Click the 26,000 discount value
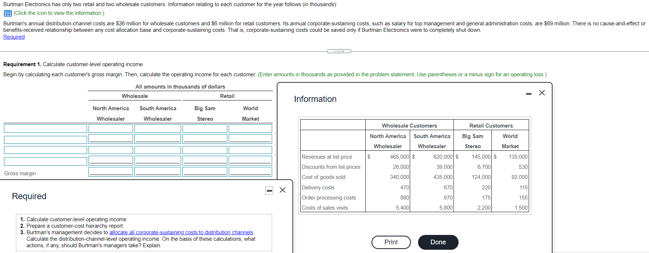The image size is (649, 253). click(401, 167)
